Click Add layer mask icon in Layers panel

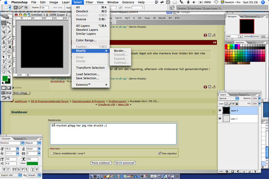coord(233,171)
